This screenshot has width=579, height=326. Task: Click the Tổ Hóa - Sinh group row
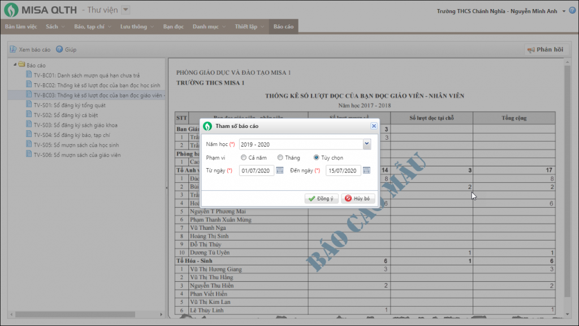point(365,260)
